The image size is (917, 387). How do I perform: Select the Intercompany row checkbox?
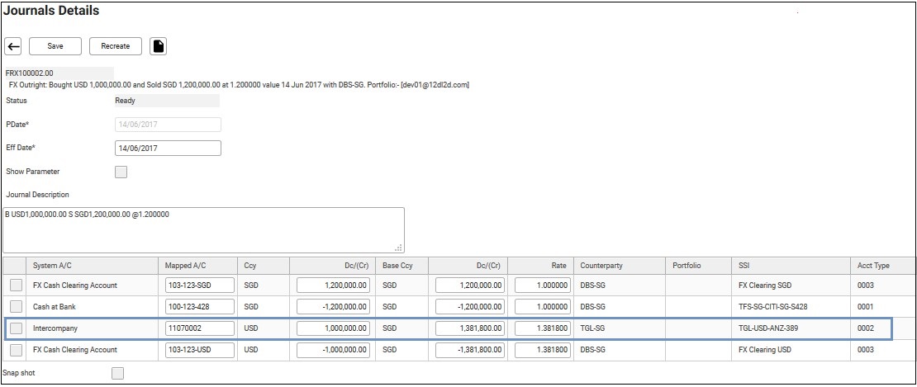coord(17,328)
